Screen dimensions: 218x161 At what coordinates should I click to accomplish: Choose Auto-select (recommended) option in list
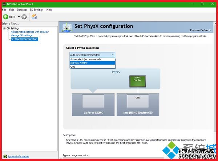point(92,59)
